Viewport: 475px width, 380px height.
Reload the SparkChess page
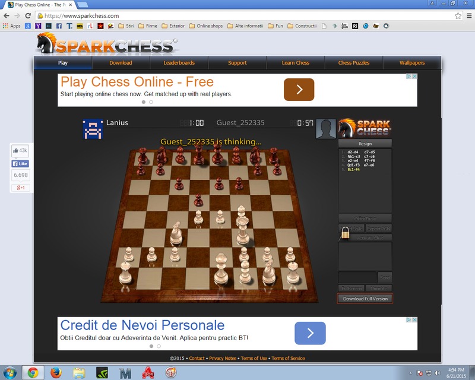[x=28, y=16]
